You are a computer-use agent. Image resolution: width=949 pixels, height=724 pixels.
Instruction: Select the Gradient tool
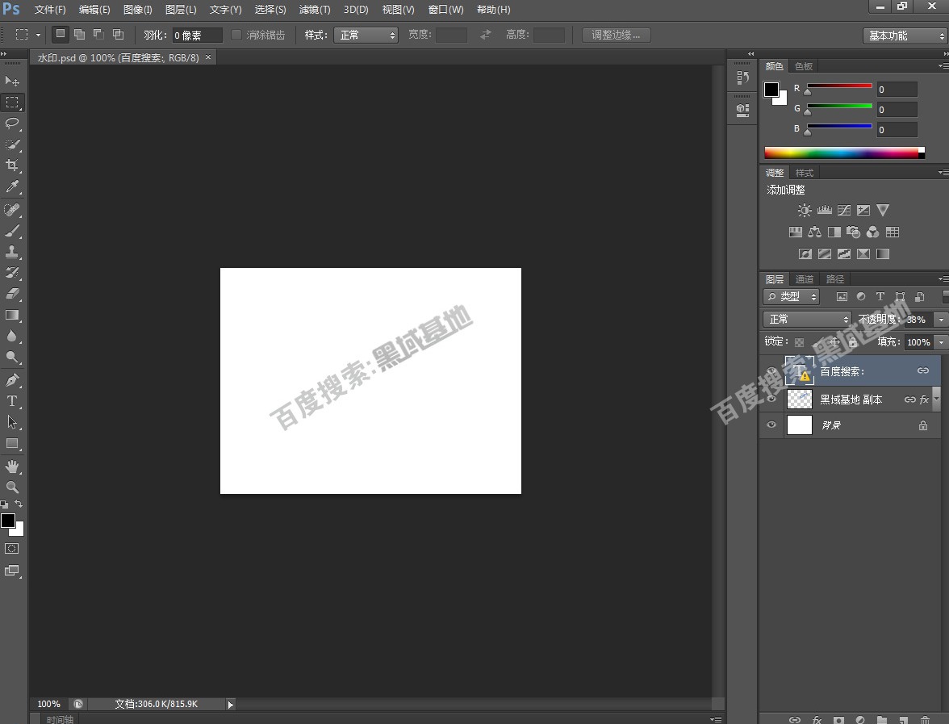pyautogui.click(x=12, y=315)
